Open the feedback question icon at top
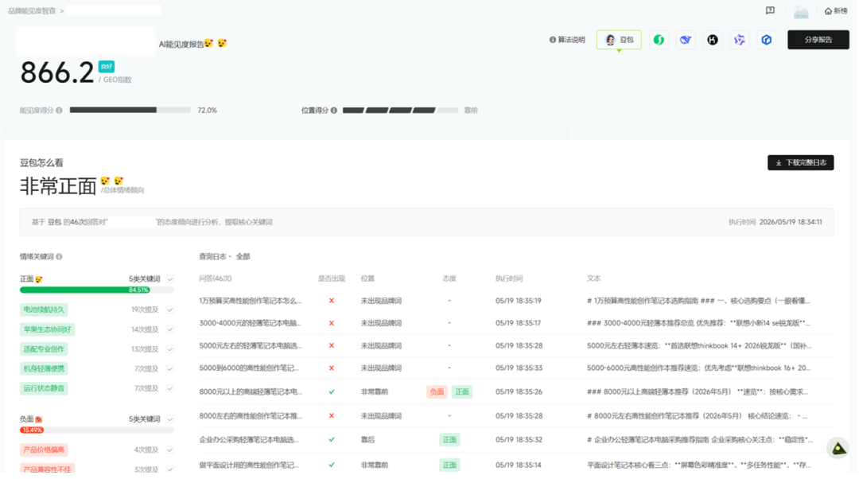This screenshot has width=859, height=479. (x=770, y=10)
